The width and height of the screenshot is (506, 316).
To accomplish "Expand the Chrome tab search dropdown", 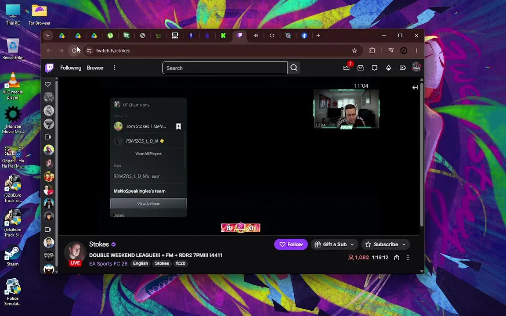I will pos(48,36).
